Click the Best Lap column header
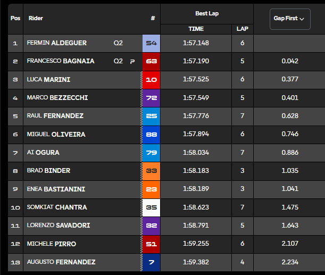Screen dimensions: 325x275 (207, 13)
